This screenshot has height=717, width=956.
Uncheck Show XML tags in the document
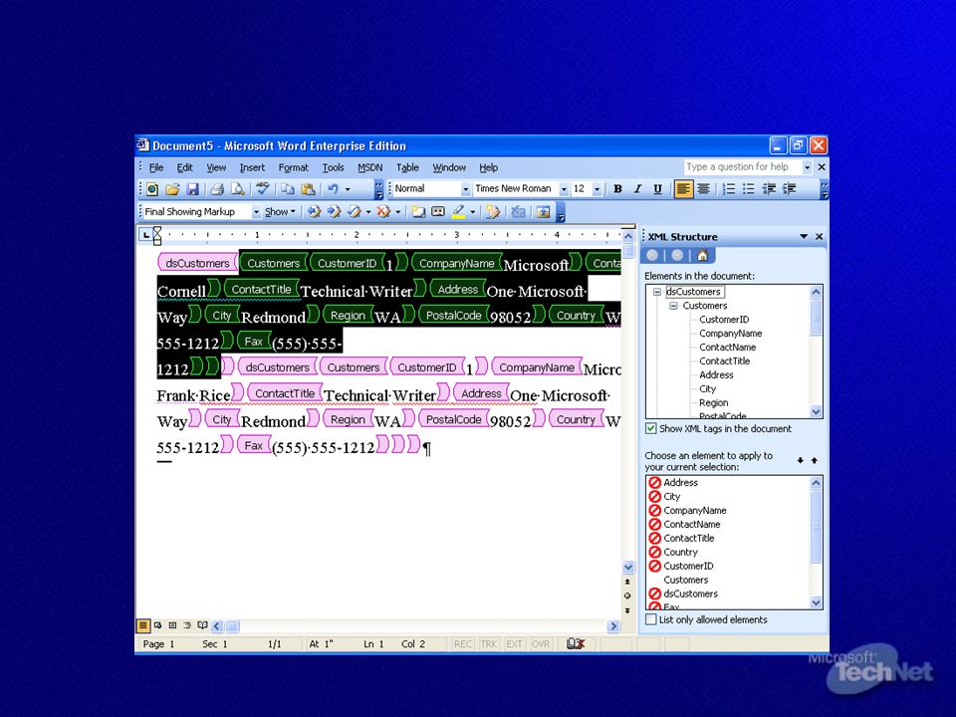[651, 428]
